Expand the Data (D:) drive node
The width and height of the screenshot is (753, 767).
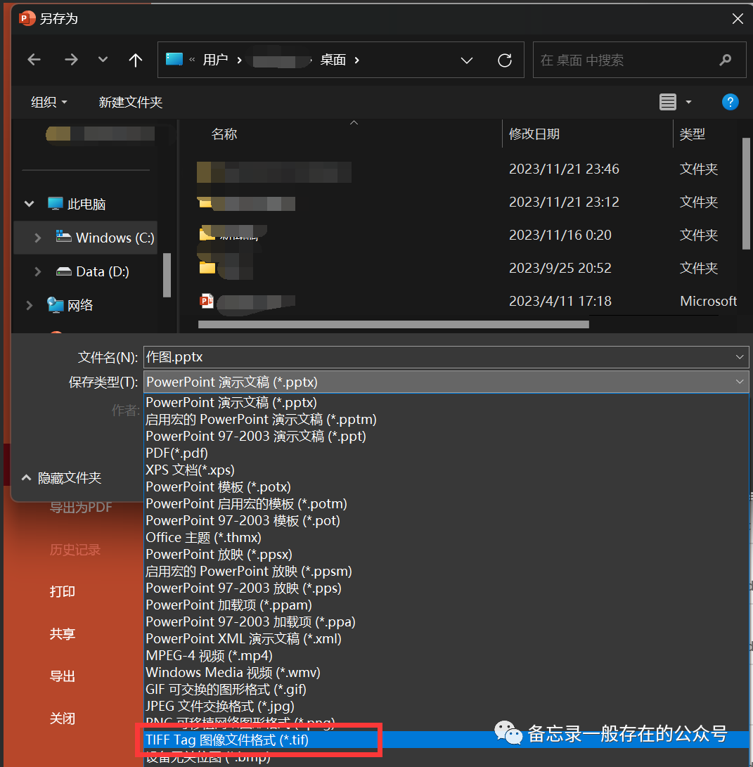38,271
